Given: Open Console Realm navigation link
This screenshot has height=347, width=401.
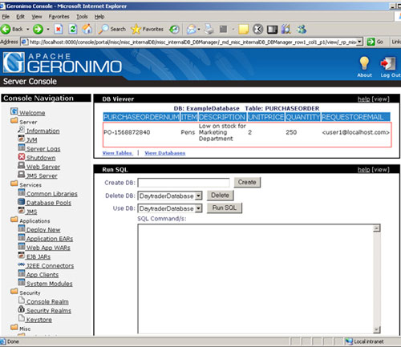Looking at the screenshot, I should [47, 301].
